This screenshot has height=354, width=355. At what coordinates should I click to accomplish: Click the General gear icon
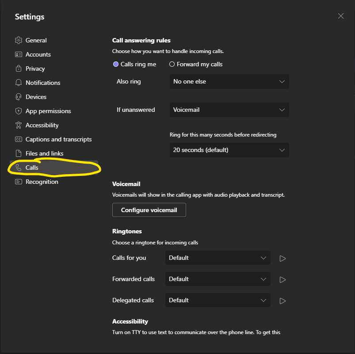pos(18,40)
